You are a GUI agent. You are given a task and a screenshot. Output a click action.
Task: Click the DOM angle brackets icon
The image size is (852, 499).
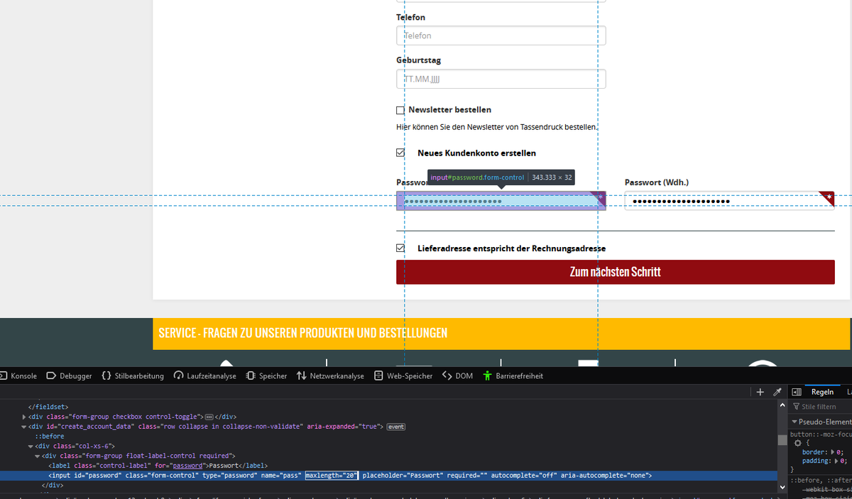447,376
